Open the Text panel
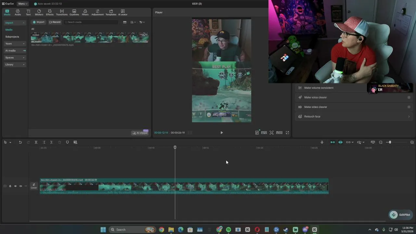Image resolution: width=416 pixels, height=234 pixels. click(28, 12)
